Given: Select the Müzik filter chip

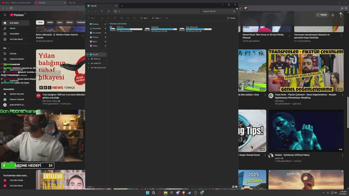Looking at the screenshot, I should (x=50, y=22).
